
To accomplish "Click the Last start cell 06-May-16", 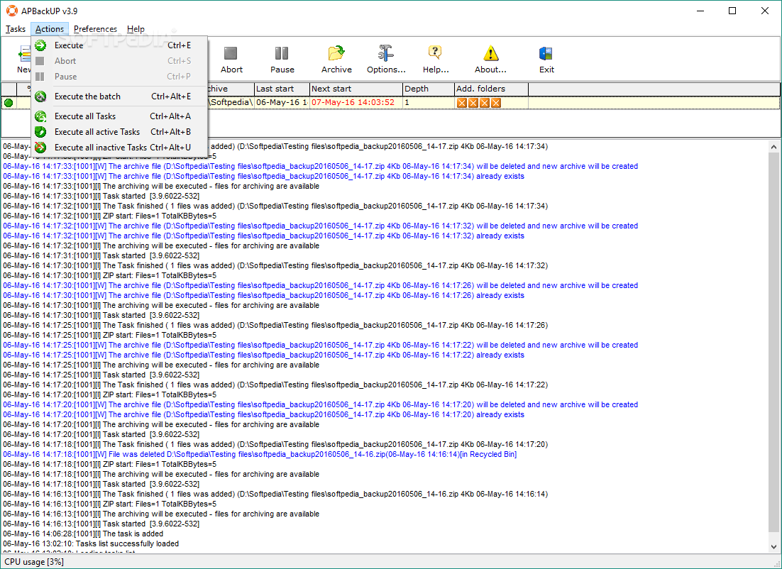I will pos(282,103).
